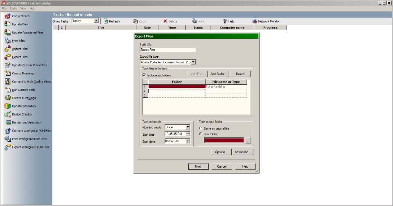Image resolution: width=393 pixels, height=206 pixels.
Task: Click the Print Workgroup PDM Files icon
Action: click(7, 139)
